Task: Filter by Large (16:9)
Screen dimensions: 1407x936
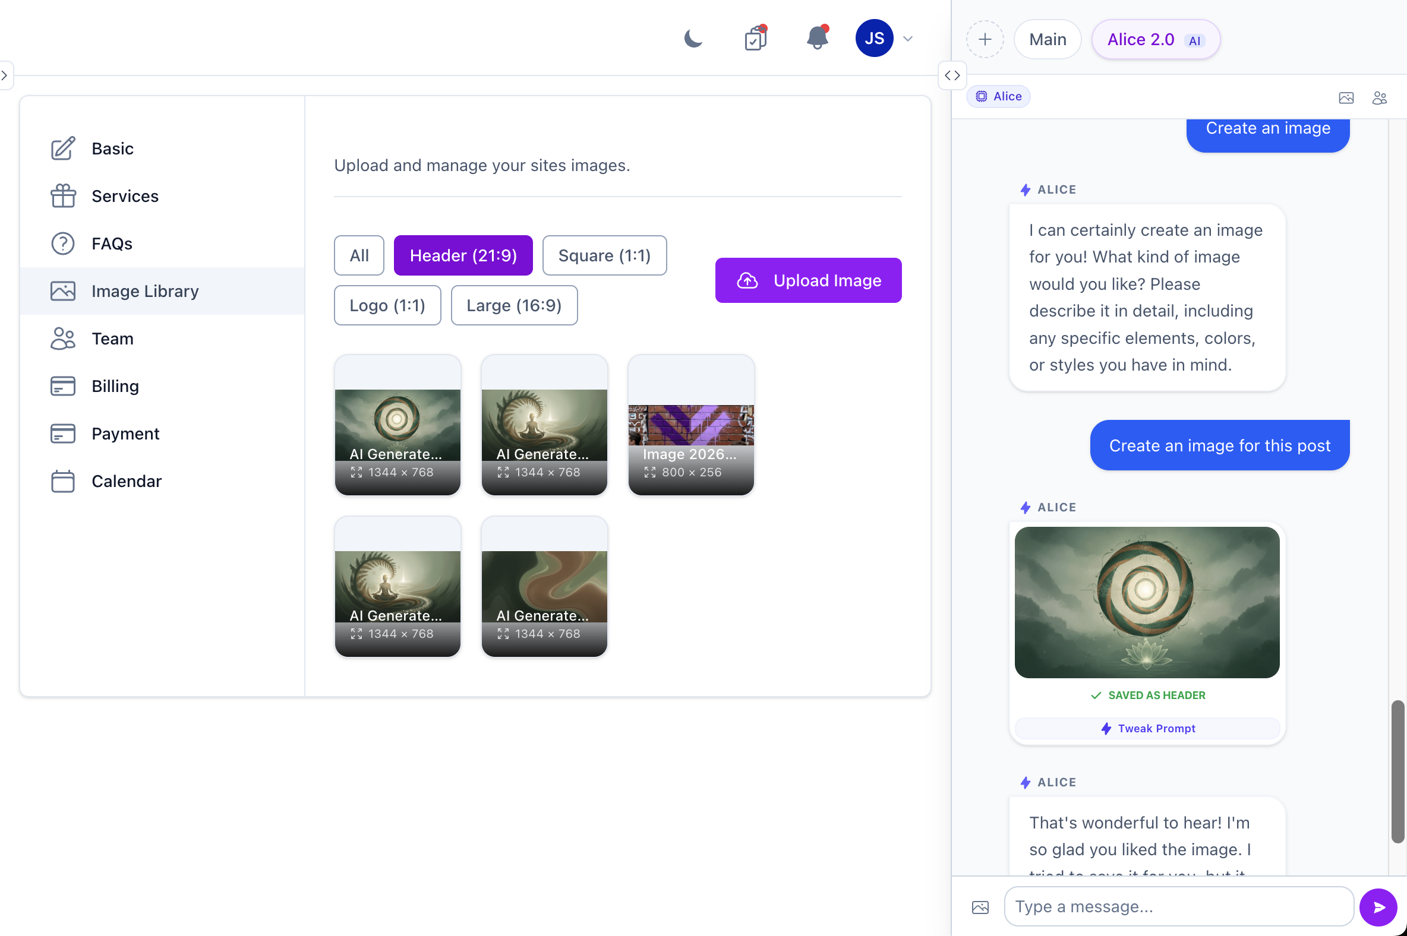Action: click(x=513, y=306)
